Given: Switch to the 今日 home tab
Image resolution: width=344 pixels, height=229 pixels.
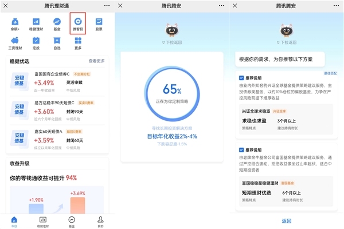Looking at the screenshot, I should pos(14,222).
